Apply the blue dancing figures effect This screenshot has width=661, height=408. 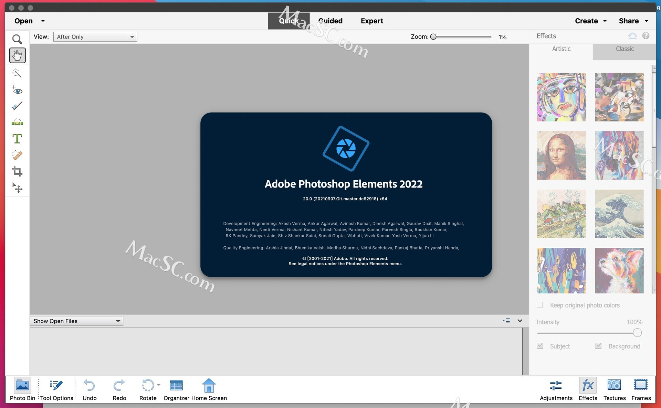click(561, 270)
